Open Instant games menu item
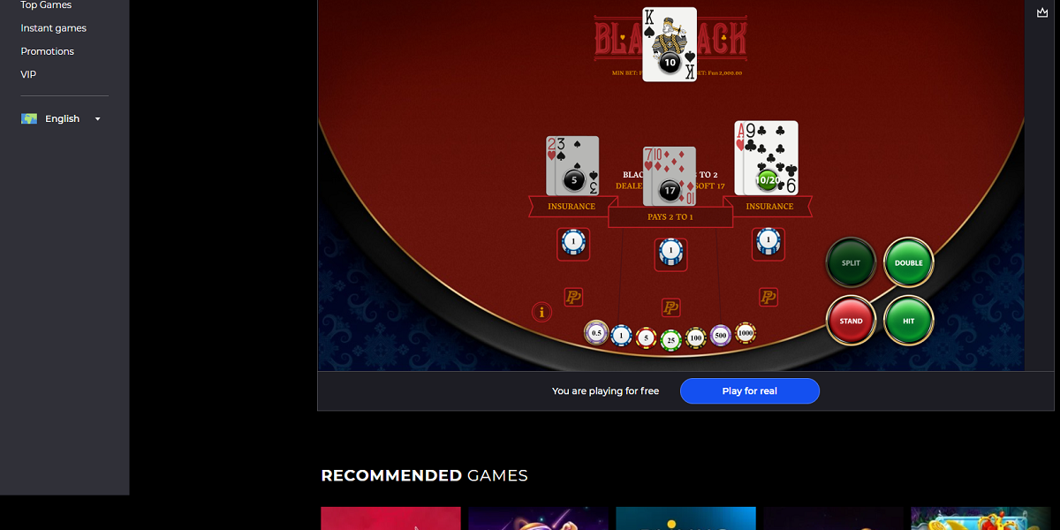The width and height of the screenshot is (1060, 530). click(54, 28)
